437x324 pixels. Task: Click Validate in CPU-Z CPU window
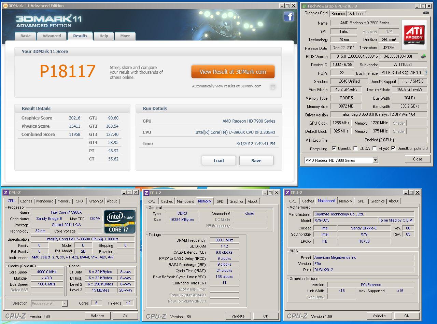pos(97,316)
